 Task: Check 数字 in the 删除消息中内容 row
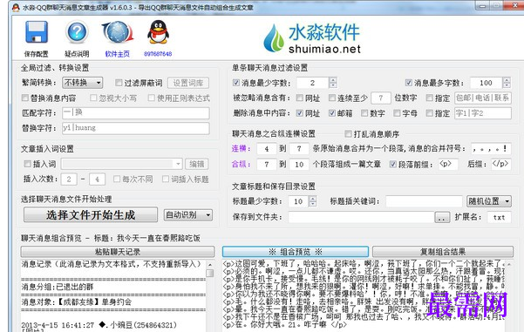coord(364,113)
